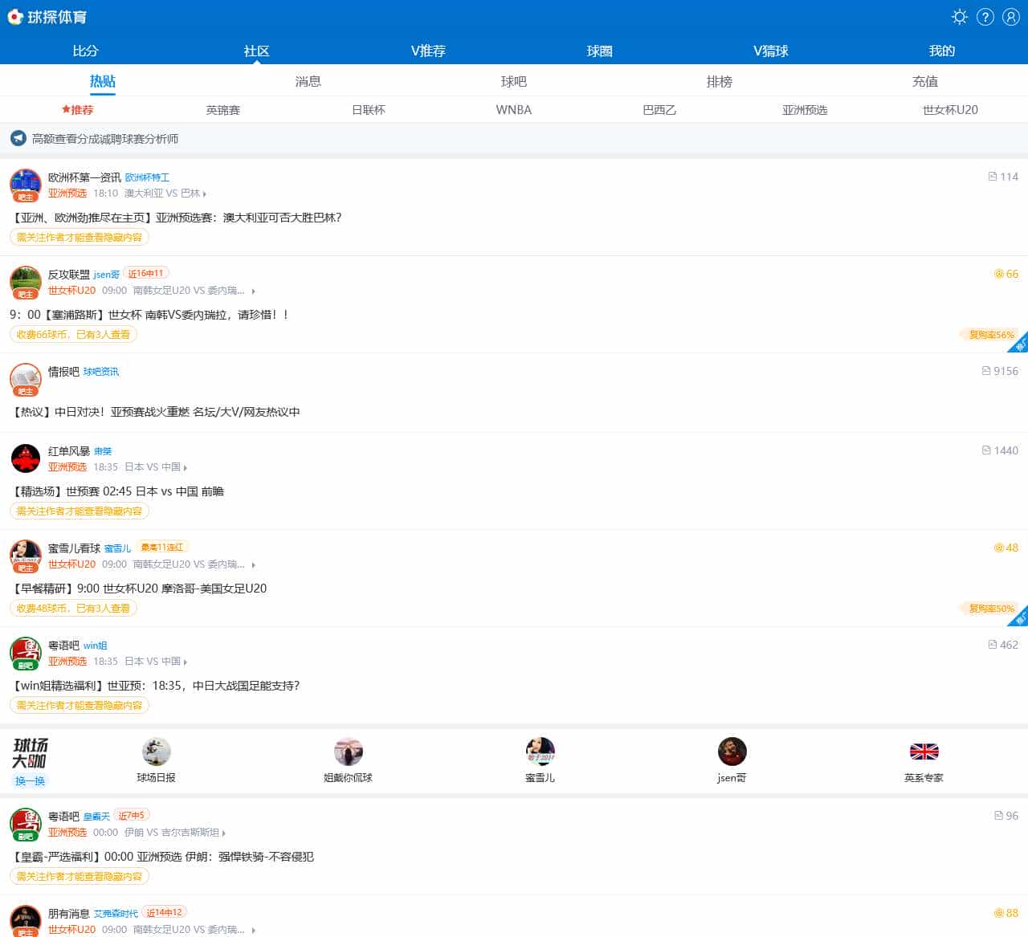Click the 球探体育 logo
Viewport: 1028px width, 937px height.
coord(47,17)
